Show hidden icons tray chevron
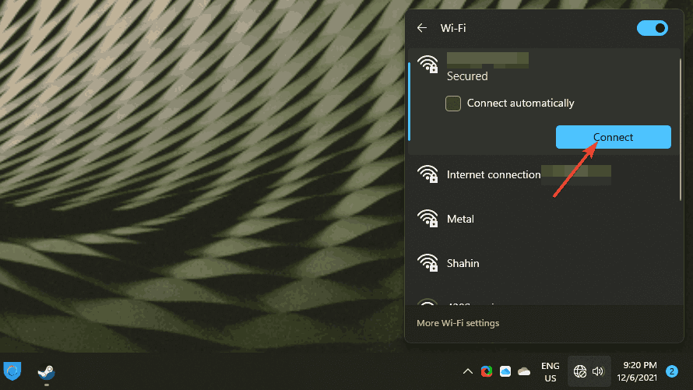 click(468, 371)
